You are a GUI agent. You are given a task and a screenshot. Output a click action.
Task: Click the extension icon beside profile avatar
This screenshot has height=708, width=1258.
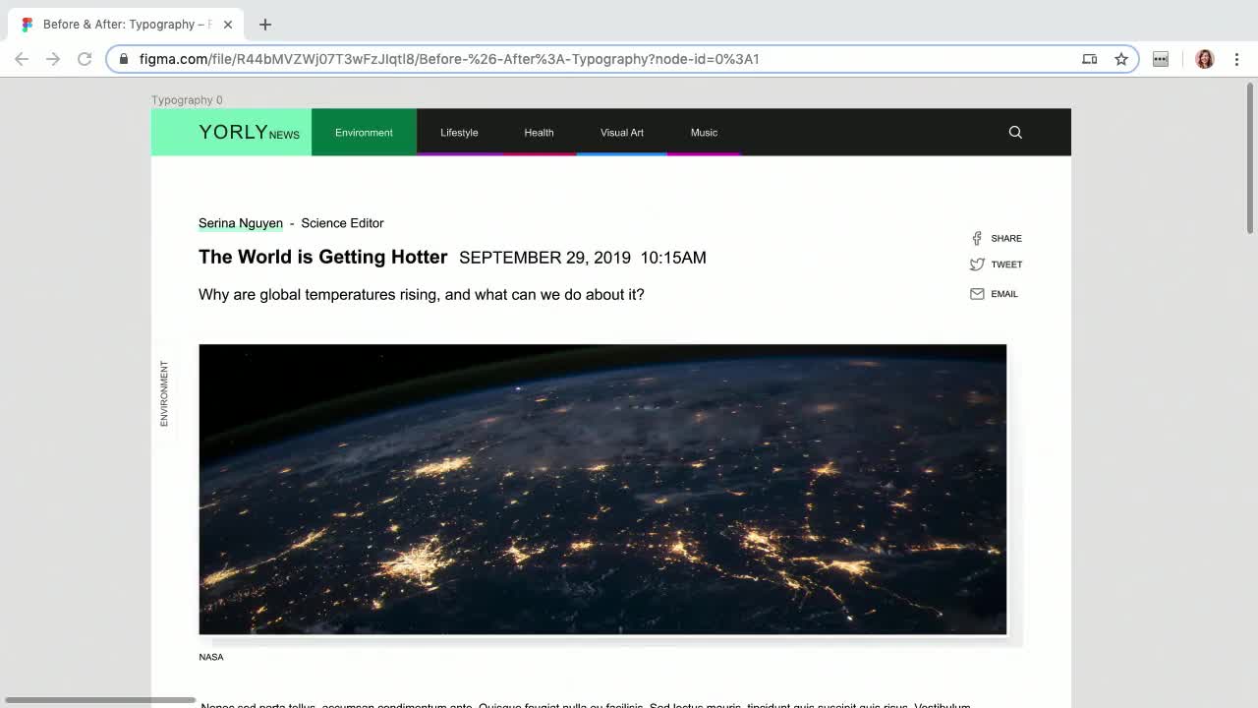(x=1161, y=59)
